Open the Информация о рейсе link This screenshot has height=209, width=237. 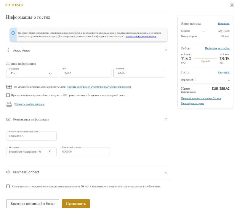[217, 48]
